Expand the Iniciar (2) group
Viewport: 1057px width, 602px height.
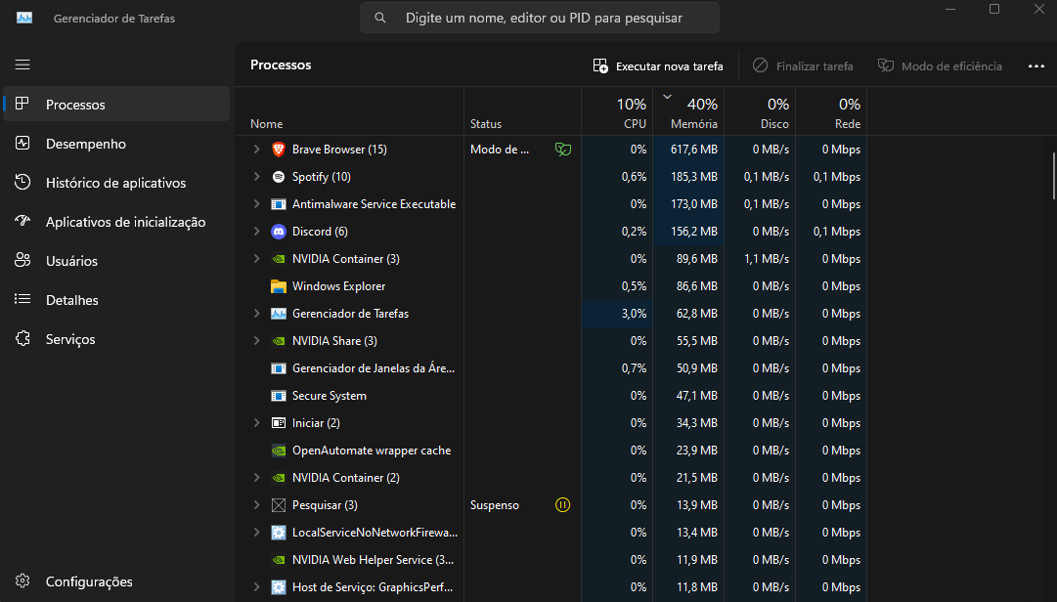256,423
